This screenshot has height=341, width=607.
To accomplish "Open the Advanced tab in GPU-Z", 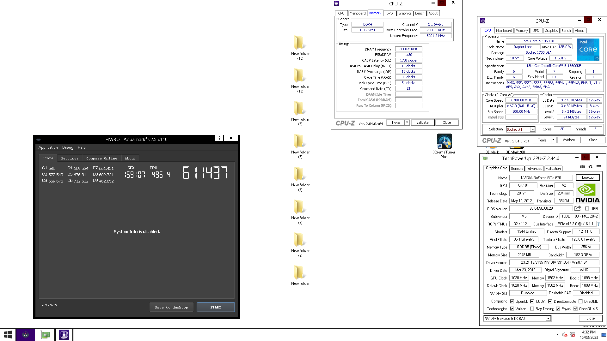I will click(x=534, y=169).
